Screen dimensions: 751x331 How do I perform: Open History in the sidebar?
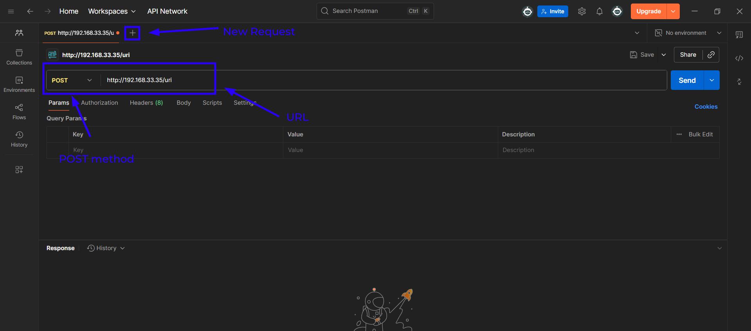coord(19,139)
